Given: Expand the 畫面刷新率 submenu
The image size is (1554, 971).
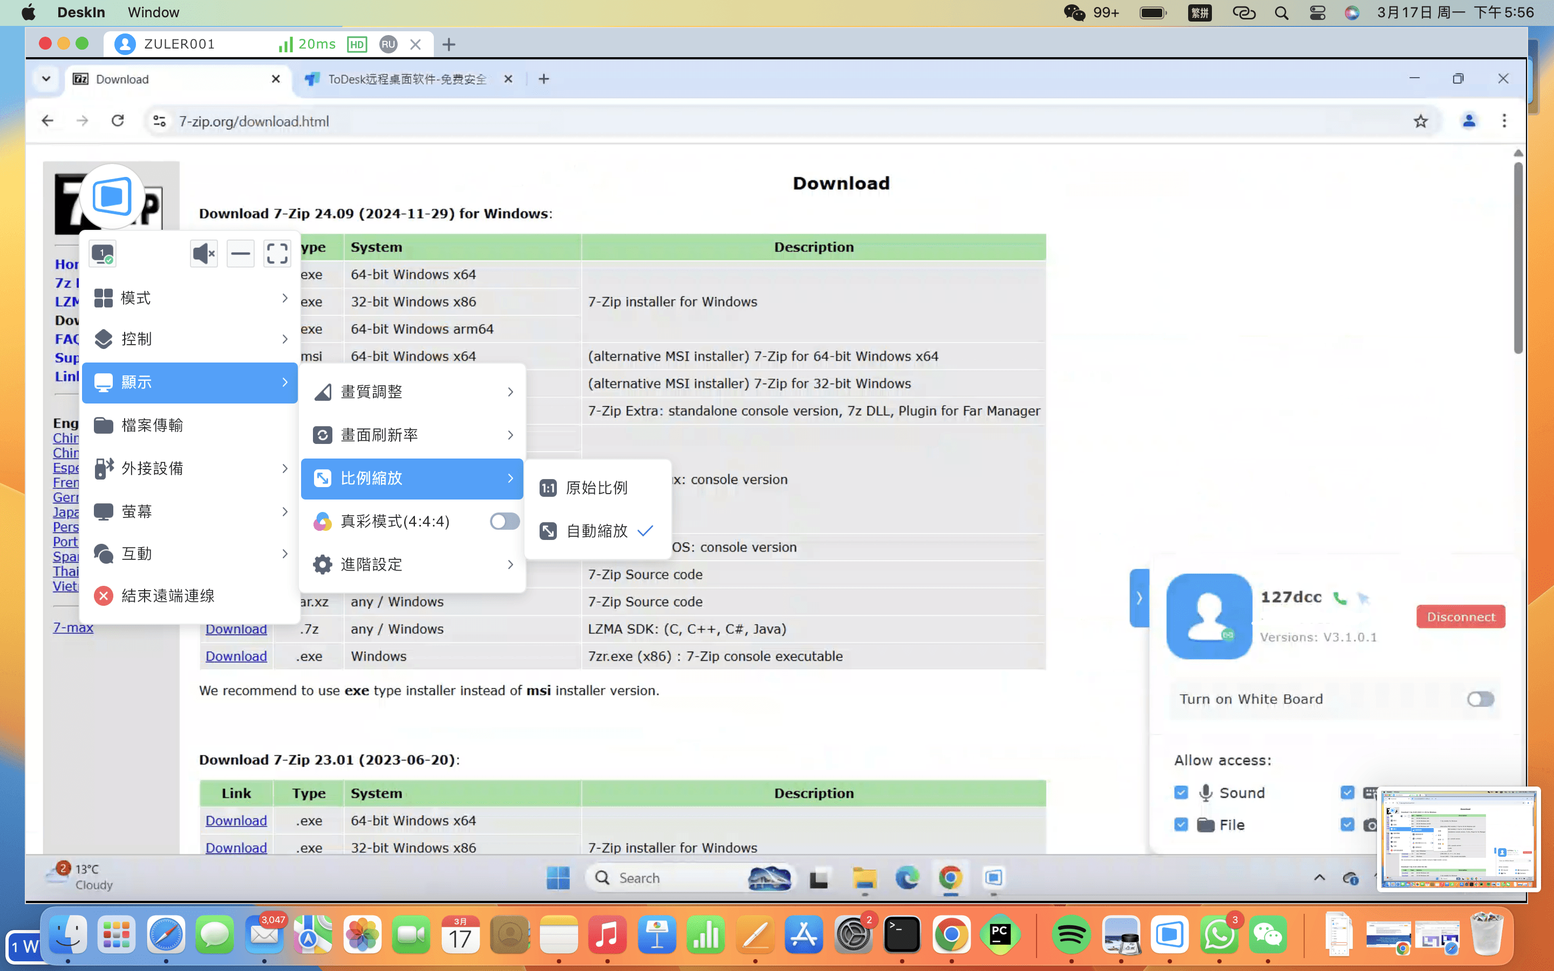Looking at the screenshot, I should pos(412,435).
